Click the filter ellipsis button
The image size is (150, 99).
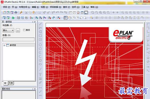coord(18,30)
